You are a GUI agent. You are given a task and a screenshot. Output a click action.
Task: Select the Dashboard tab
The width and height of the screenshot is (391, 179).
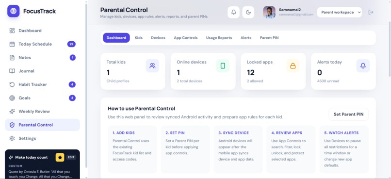(x=116, y=38)
